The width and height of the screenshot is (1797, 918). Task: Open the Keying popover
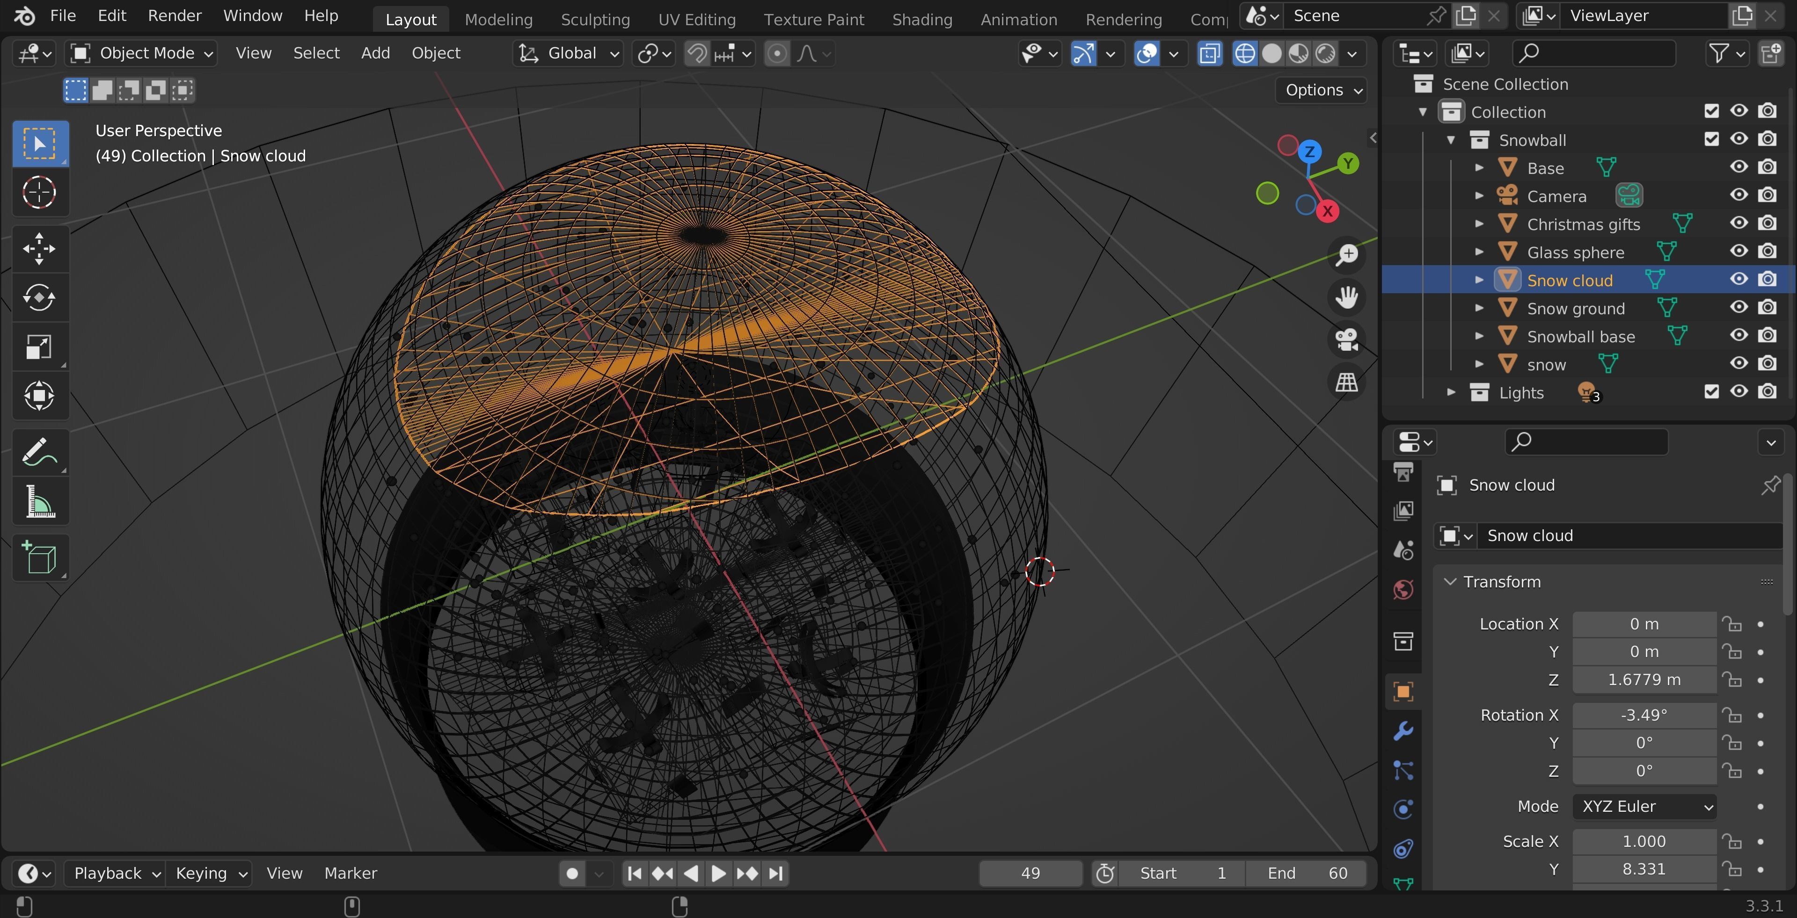click(209, 874)
